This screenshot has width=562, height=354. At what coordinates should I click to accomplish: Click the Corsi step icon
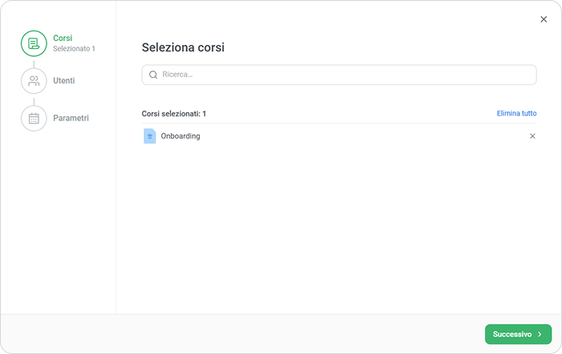click(x=34, y=43)
